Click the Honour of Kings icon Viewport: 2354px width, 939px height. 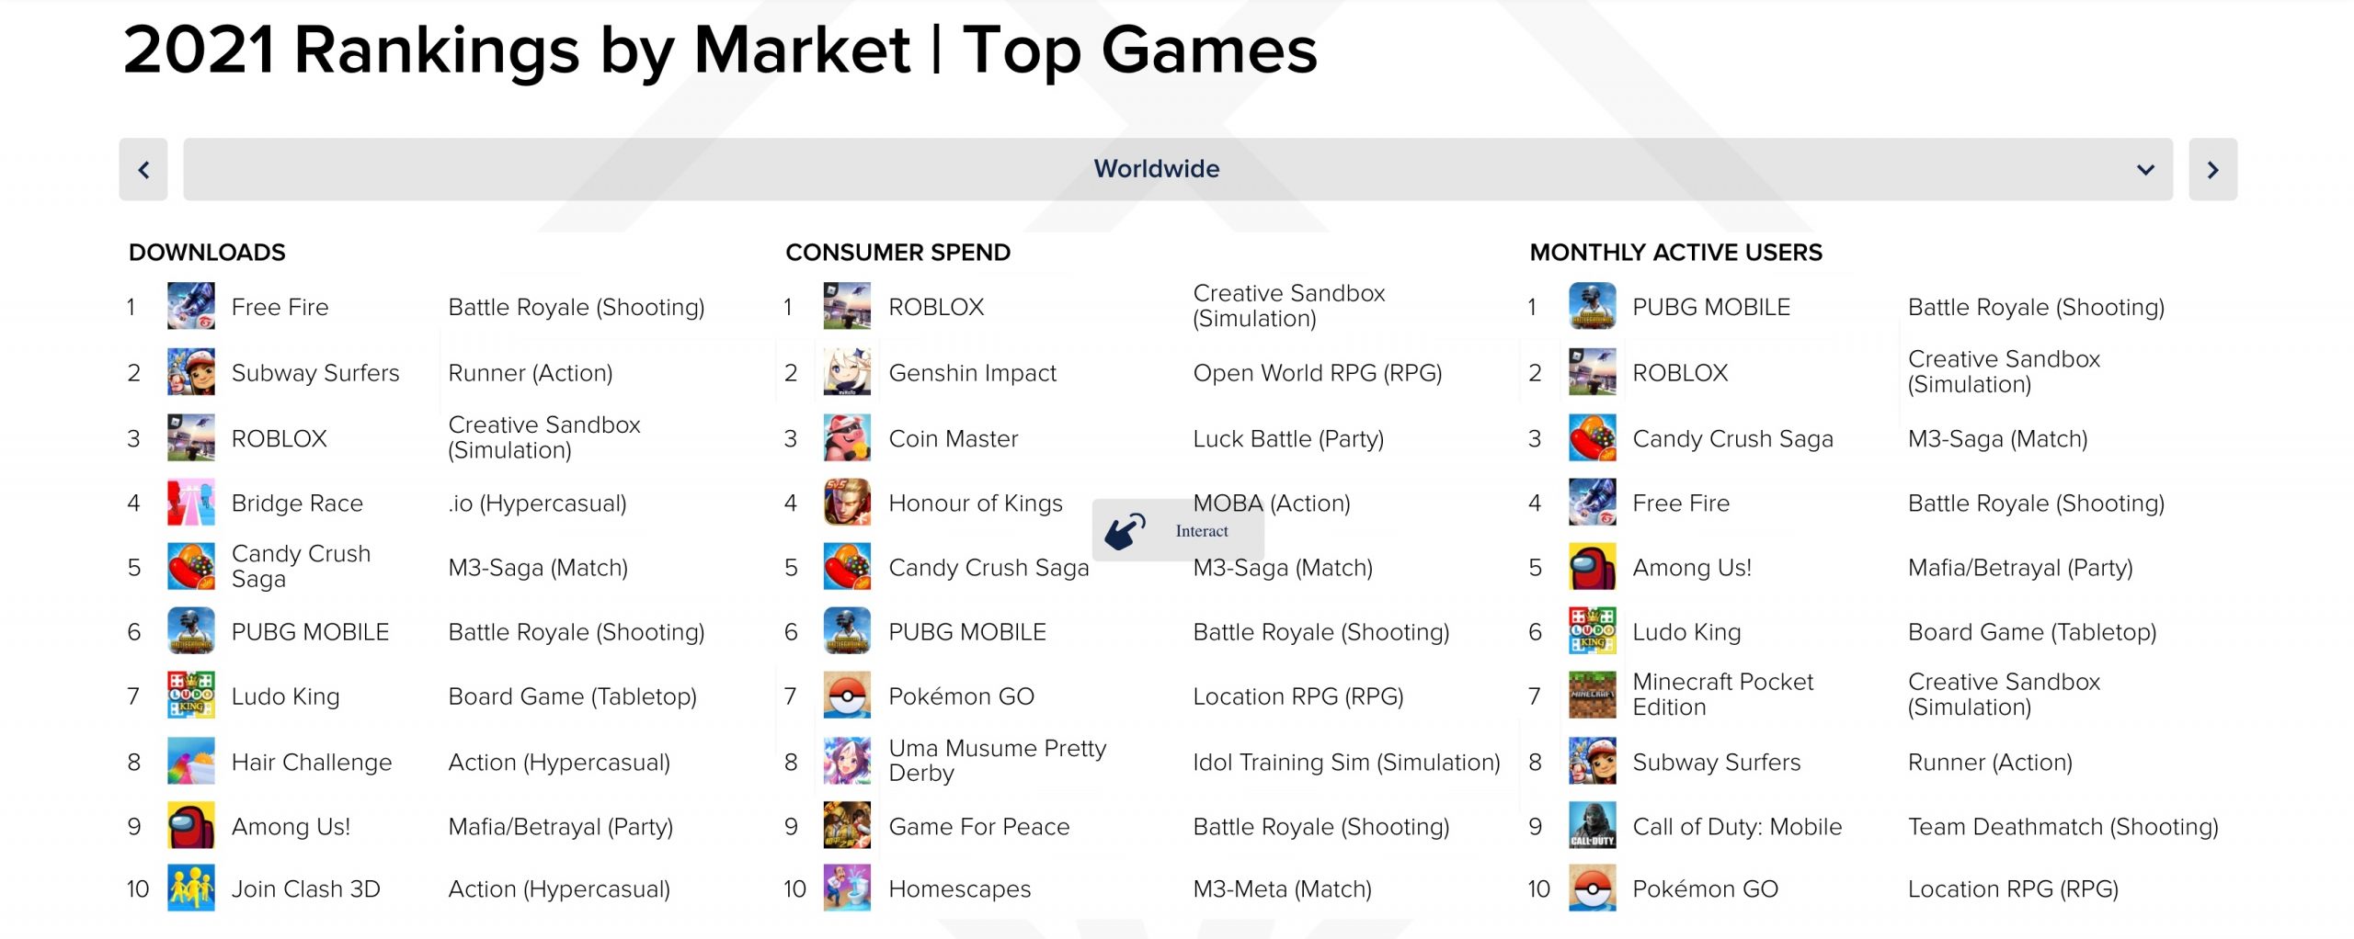pyautogui.click(x=847, y=503)
